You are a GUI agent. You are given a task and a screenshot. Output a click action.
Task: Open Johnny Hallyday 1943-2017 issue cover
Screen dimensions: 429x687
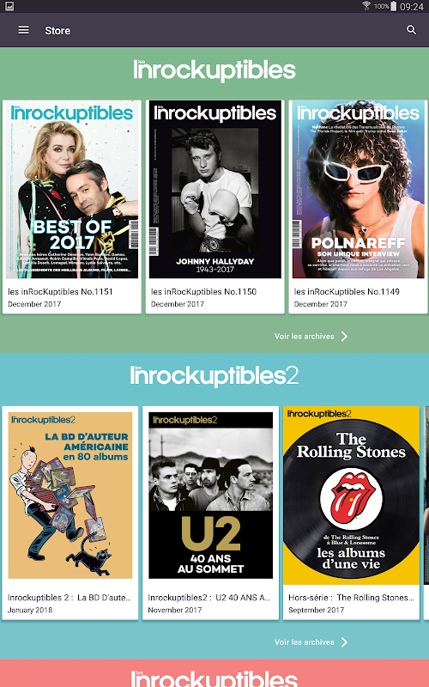click(x=215, y=189)
